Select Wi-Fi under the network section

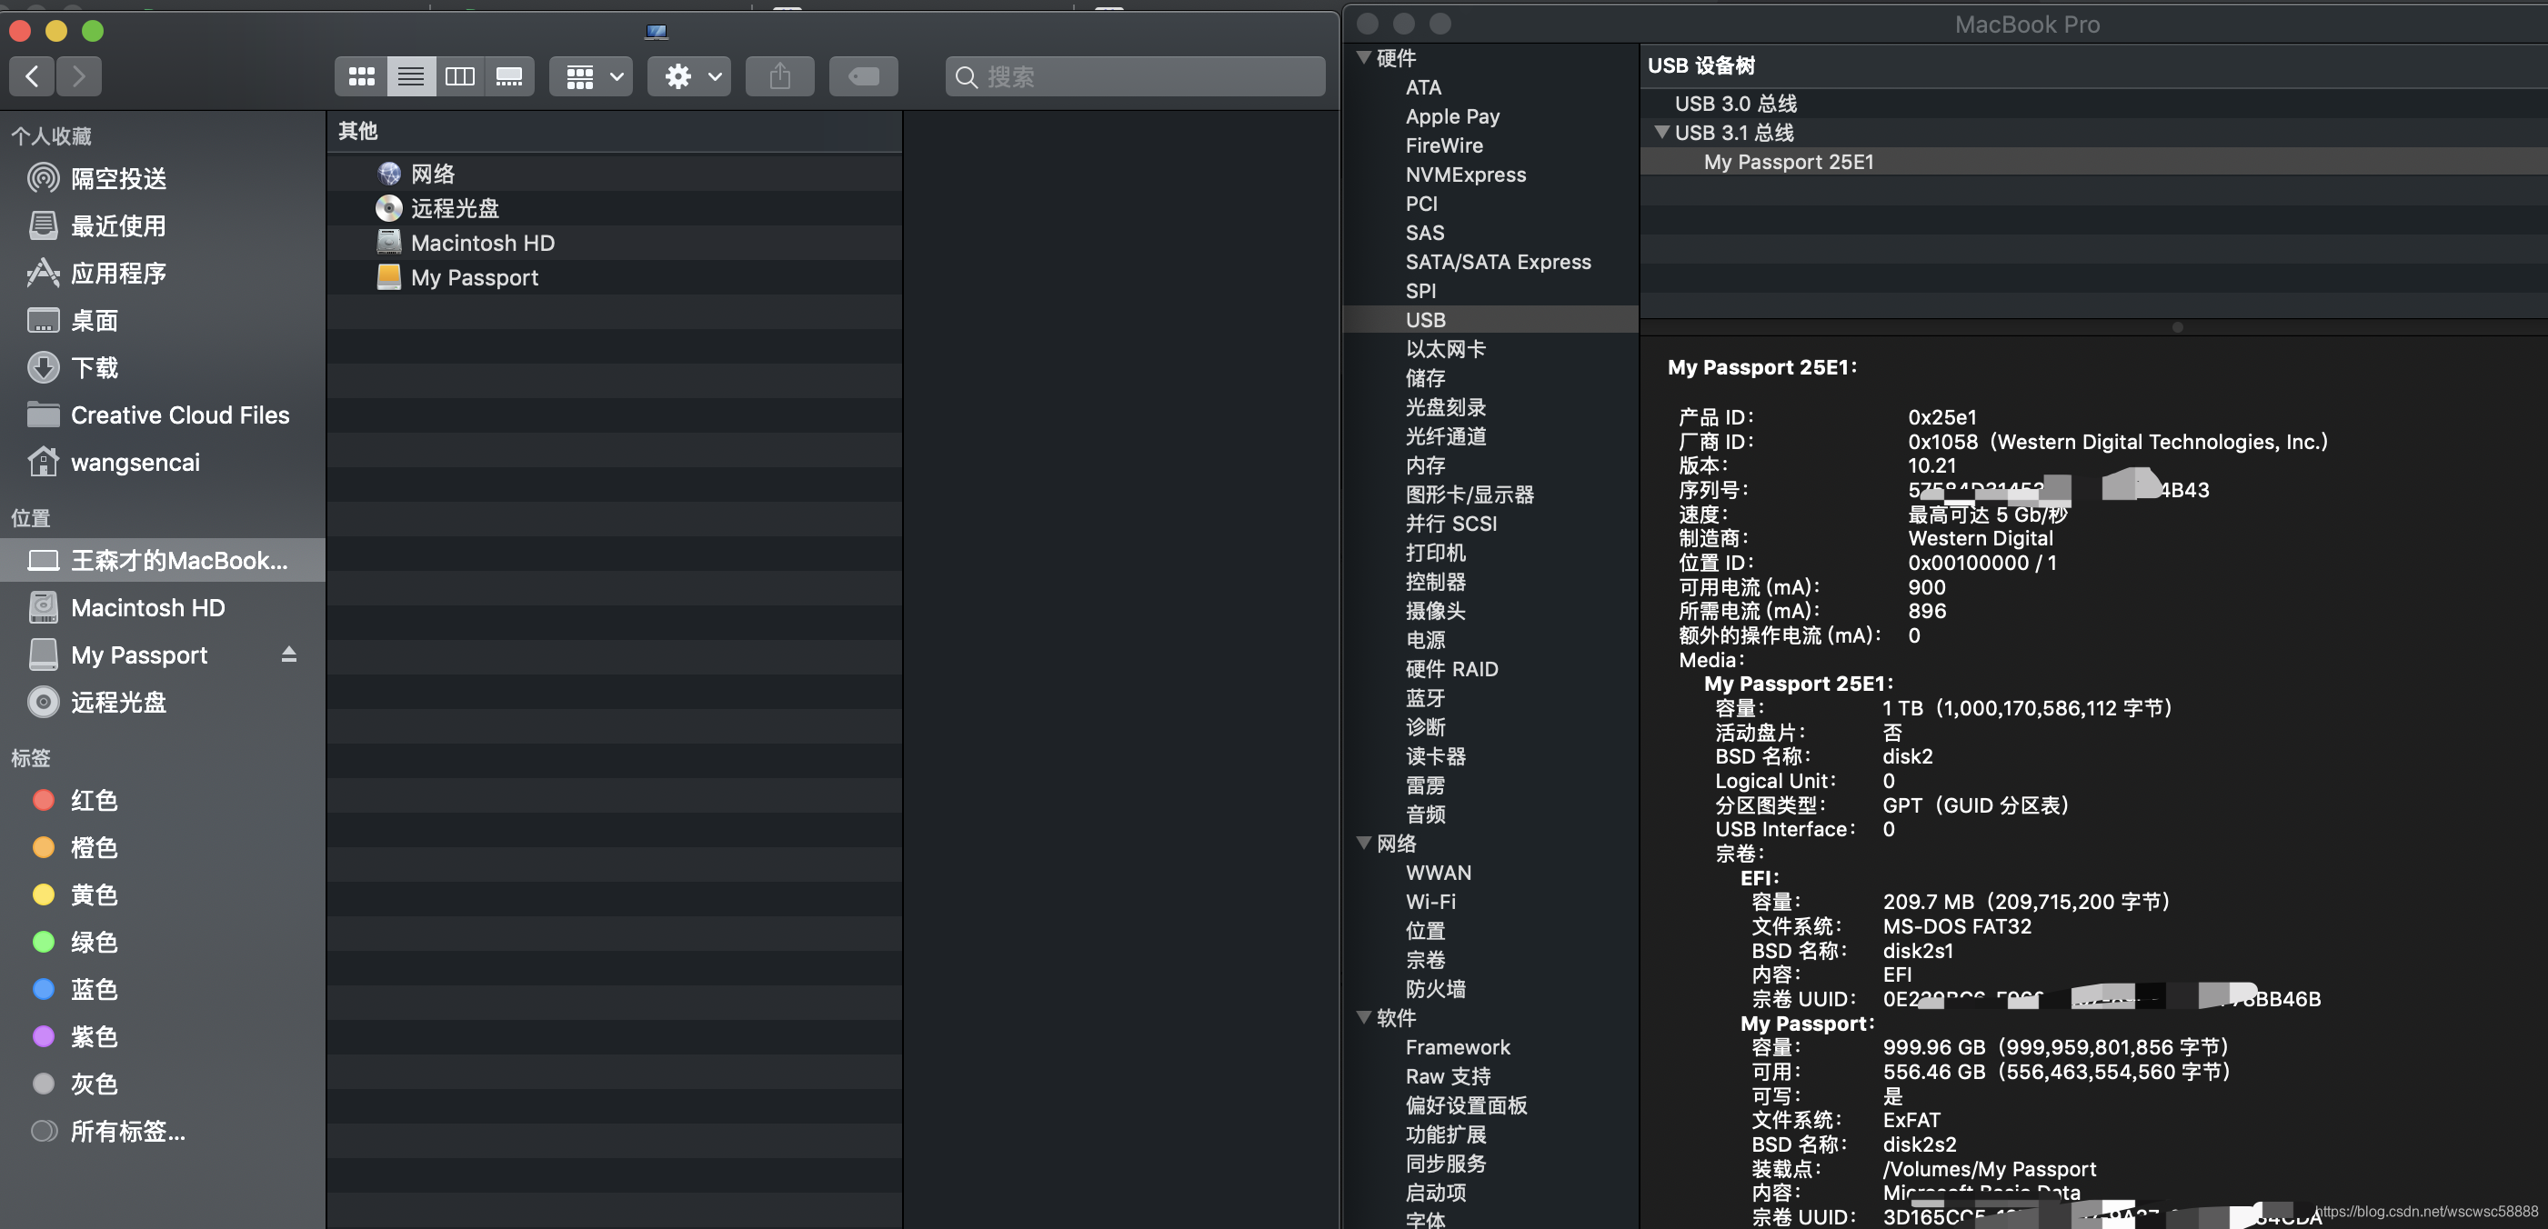coord(1430,902)
